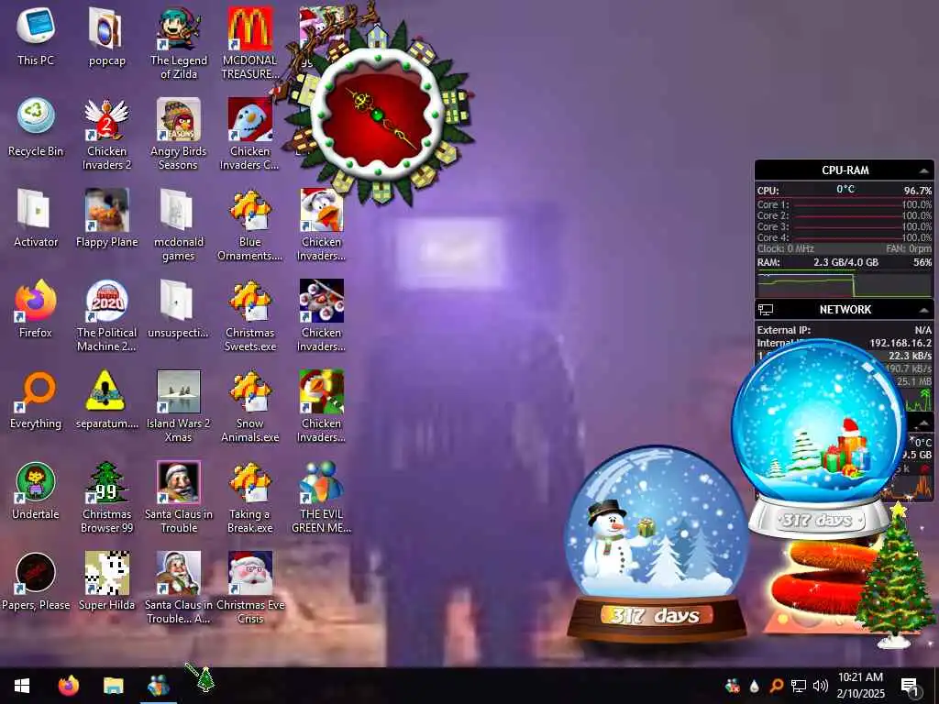The image size is (939, 704).
Task: Click the snowman snow globe countdown
Action: click(x=656, y=542)
